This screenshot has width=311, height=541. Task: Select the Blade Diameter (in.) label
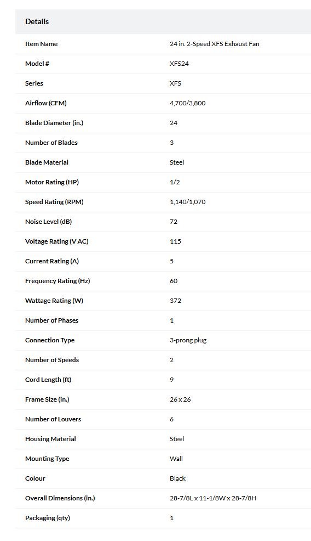click(54, 123)
